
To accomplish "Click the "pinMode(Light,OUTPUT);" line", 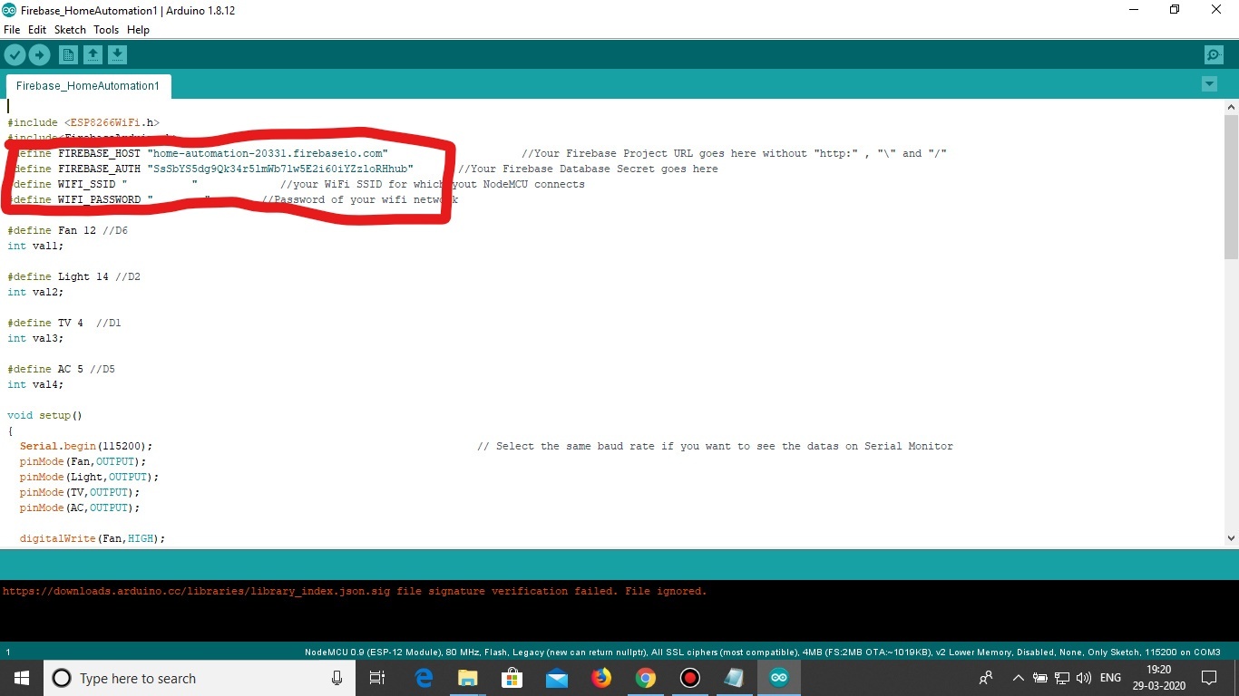I will [89, 477].
